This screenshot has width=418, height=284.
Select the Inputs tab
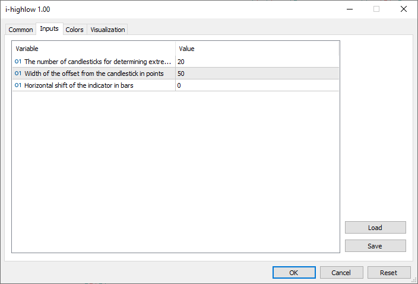click(49, 29)
